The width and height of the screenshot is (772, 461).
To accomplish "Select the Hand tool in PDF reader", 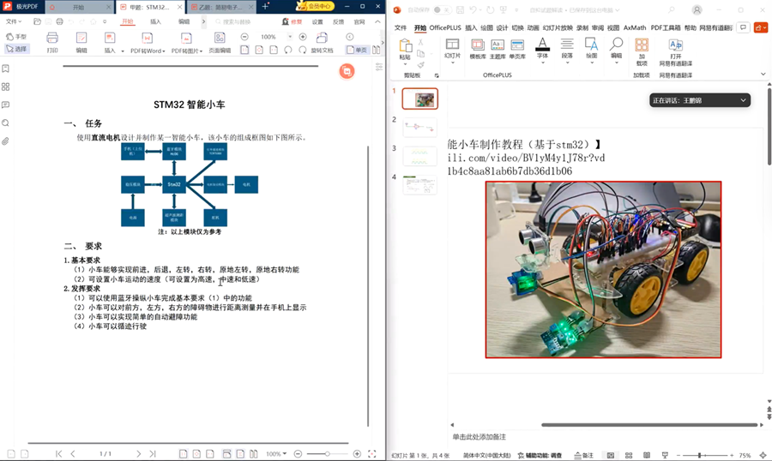I will 16,37.
